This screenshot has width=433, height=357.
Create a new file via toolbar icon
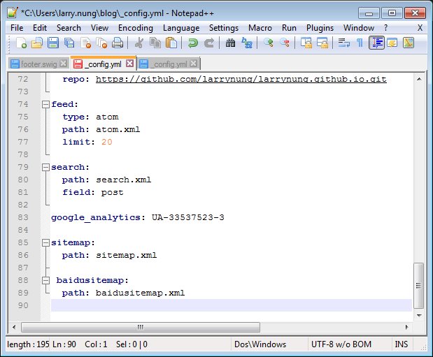21,43
